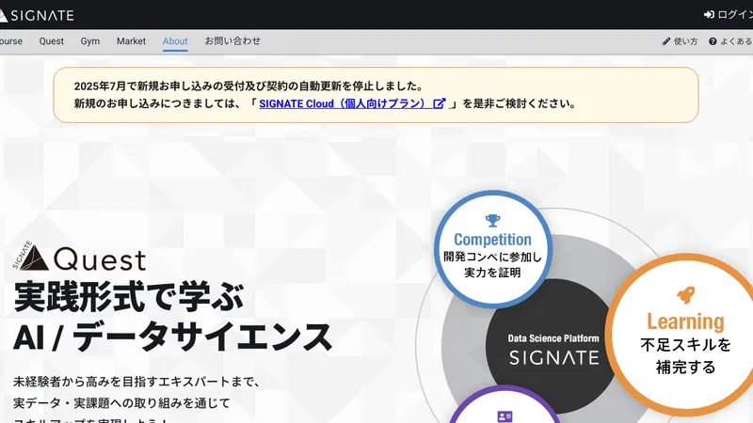Open the Course navigation item
753x423 pixels.
(x=10, y=41)
